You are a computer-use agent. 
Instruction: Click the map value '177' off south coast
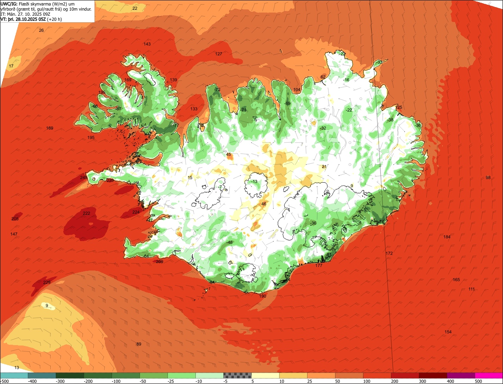click(x=319, y=265)
